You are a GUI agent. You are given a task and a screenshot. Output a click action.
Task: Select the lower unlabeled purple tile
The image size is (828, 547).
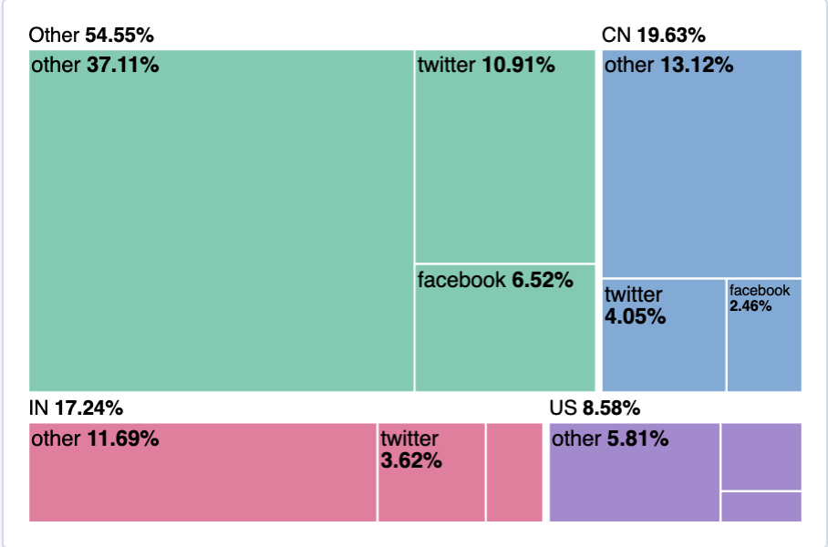tap(761, 507)
